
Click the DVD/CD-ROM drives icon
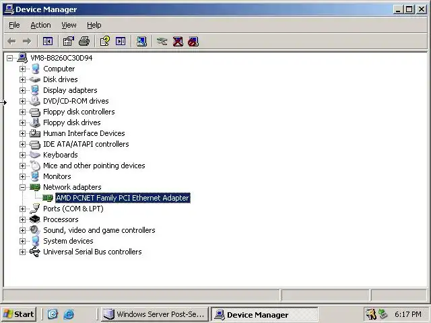tap(34, 101)
